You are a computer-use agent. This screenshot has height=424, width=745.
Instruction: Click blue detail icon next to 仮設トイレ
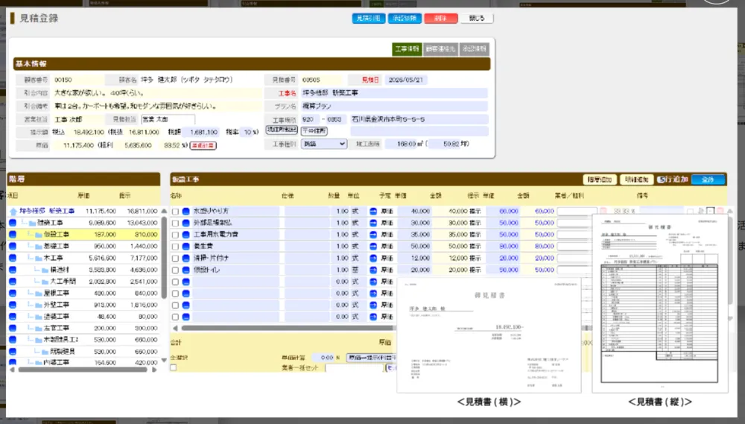point(186,270)
